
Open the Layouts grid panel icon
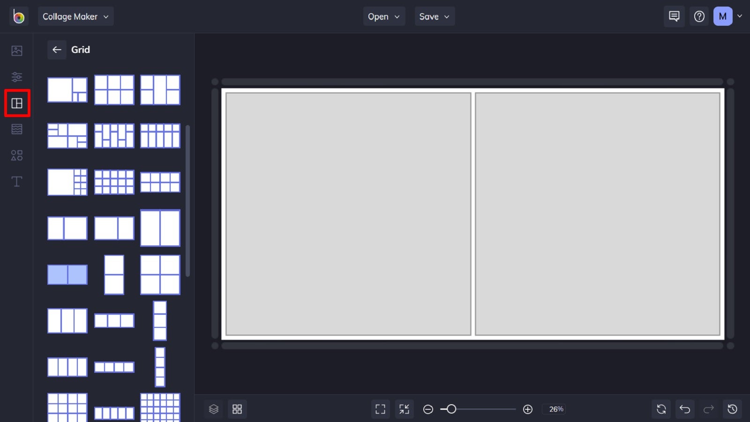[16, 103]
